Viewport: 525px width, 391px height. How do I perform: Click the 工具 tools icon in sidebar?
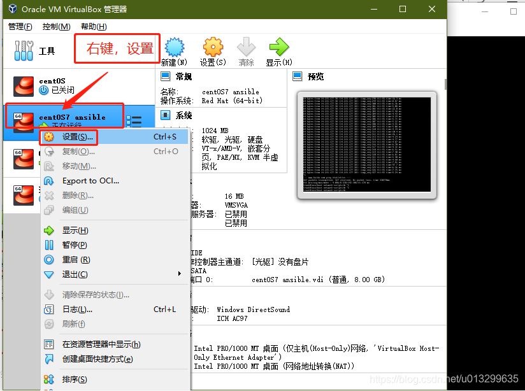pyautogui.click(x=24, y=50)
